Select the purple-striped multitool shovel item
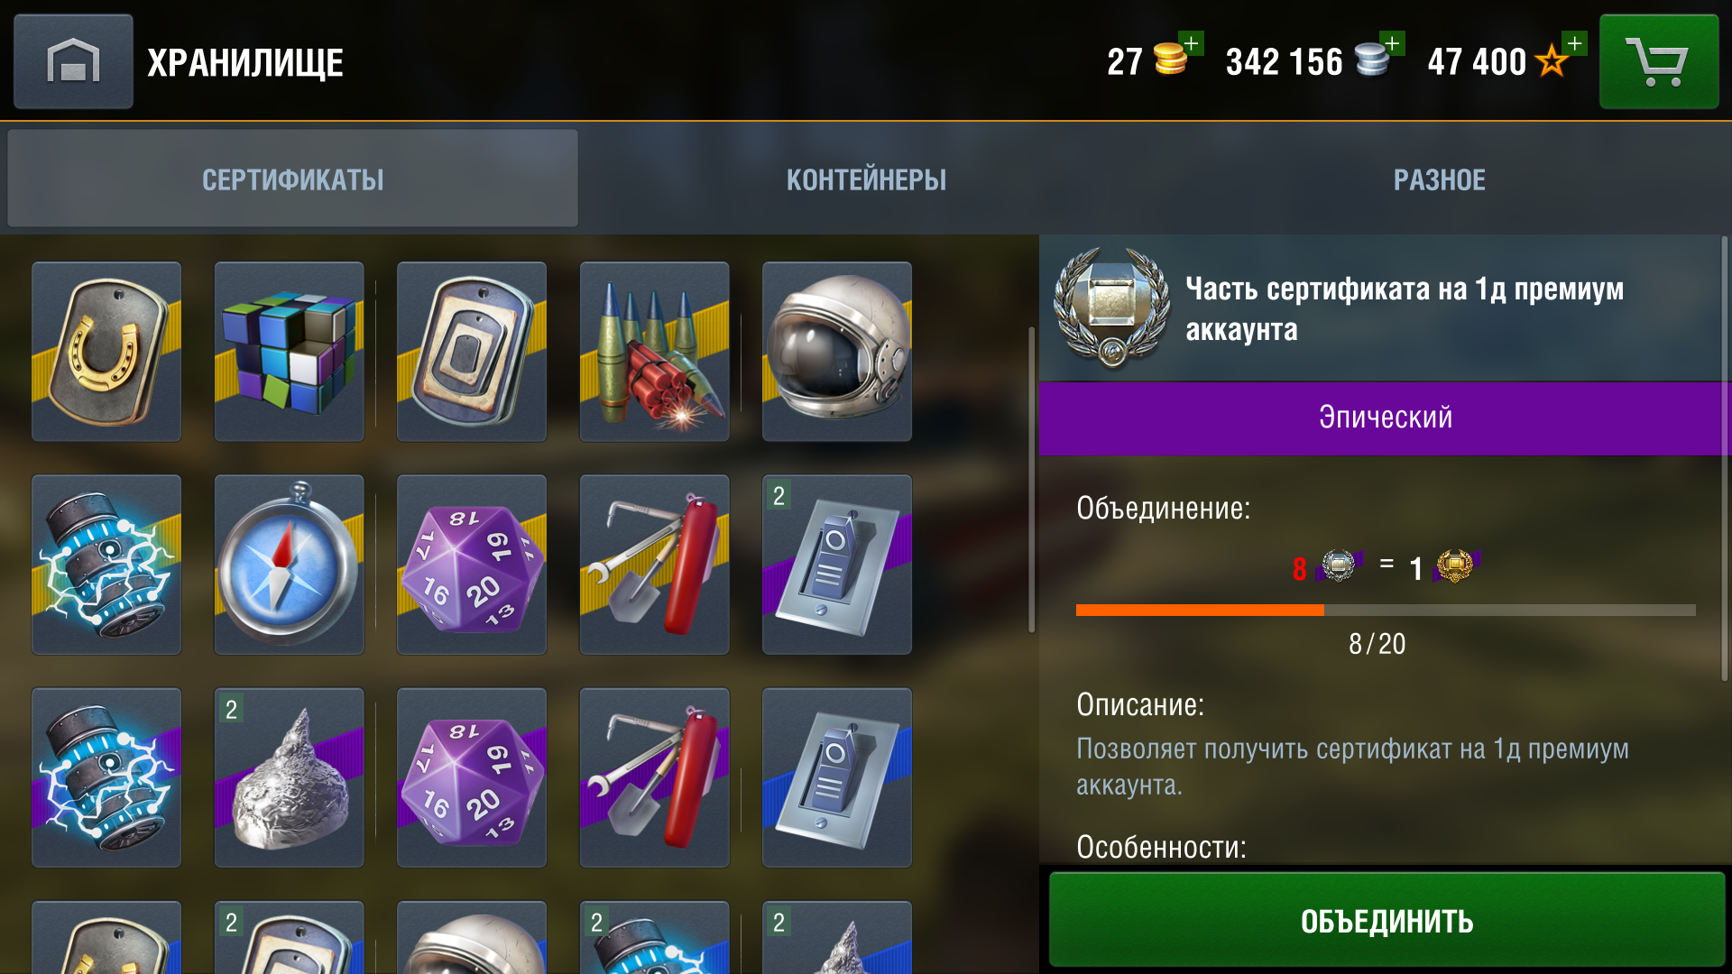The image size is (1732, 974). (654, 777)
